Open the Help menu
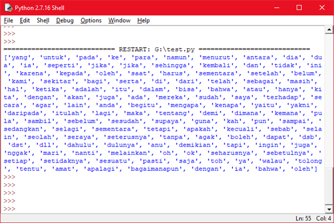Image resolution: width=334 pixels, height=223 pixels. 143,21
